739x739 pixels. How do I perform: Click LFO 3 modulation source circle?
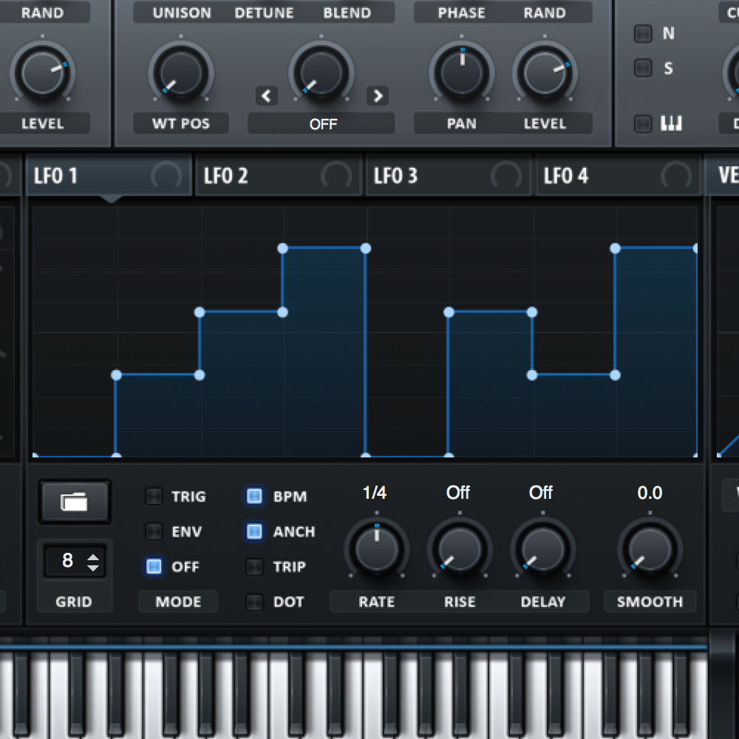[x=506, y=176]
